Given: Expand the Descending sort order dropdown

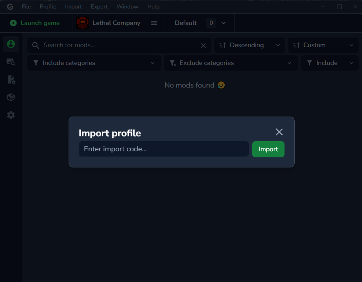Looking at the screenshot, I should [x=249, y=45].
